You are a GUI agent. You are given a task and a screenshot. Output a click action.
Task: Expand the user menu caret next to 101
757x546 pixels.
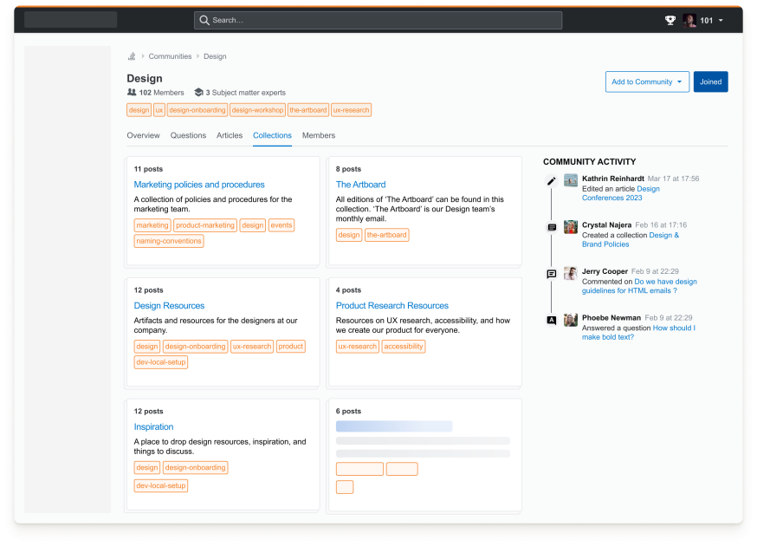click(721, 20)
